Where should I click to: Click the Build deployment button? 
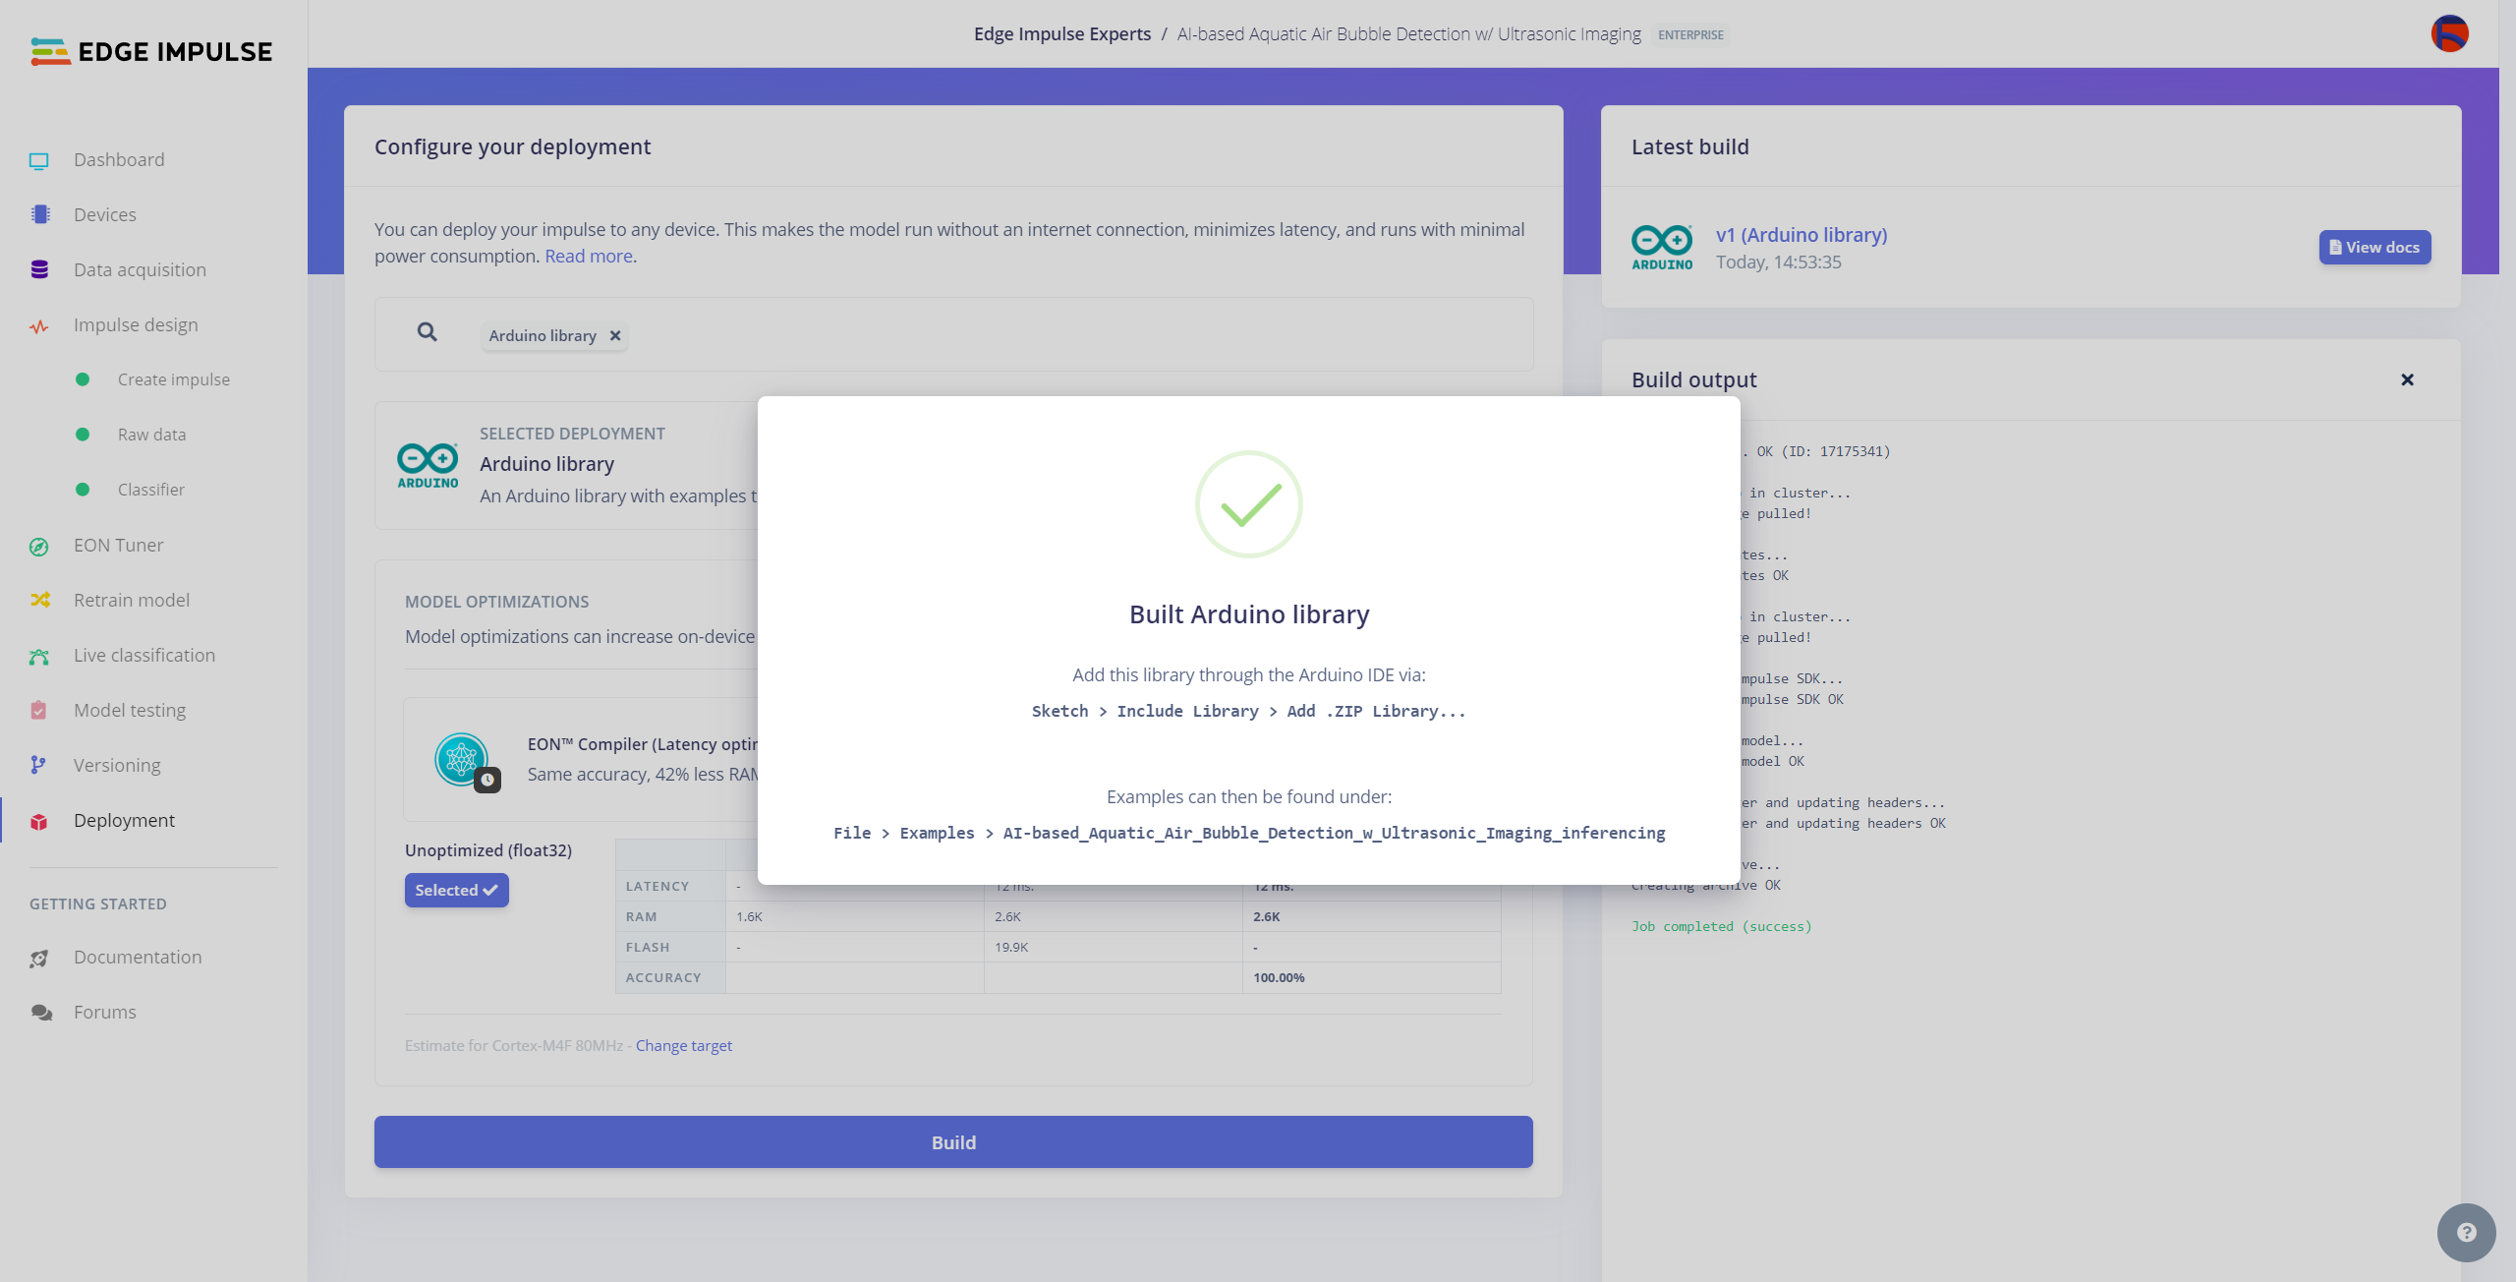point(952,1141)
